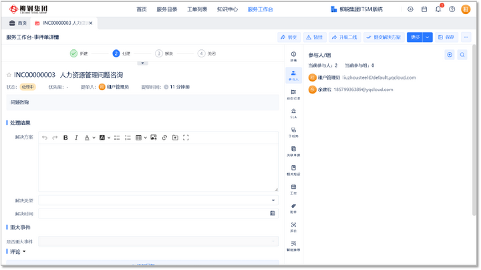481x270 pixels.
Task: Insert an image into the solution editor
Action: [153, 138]
